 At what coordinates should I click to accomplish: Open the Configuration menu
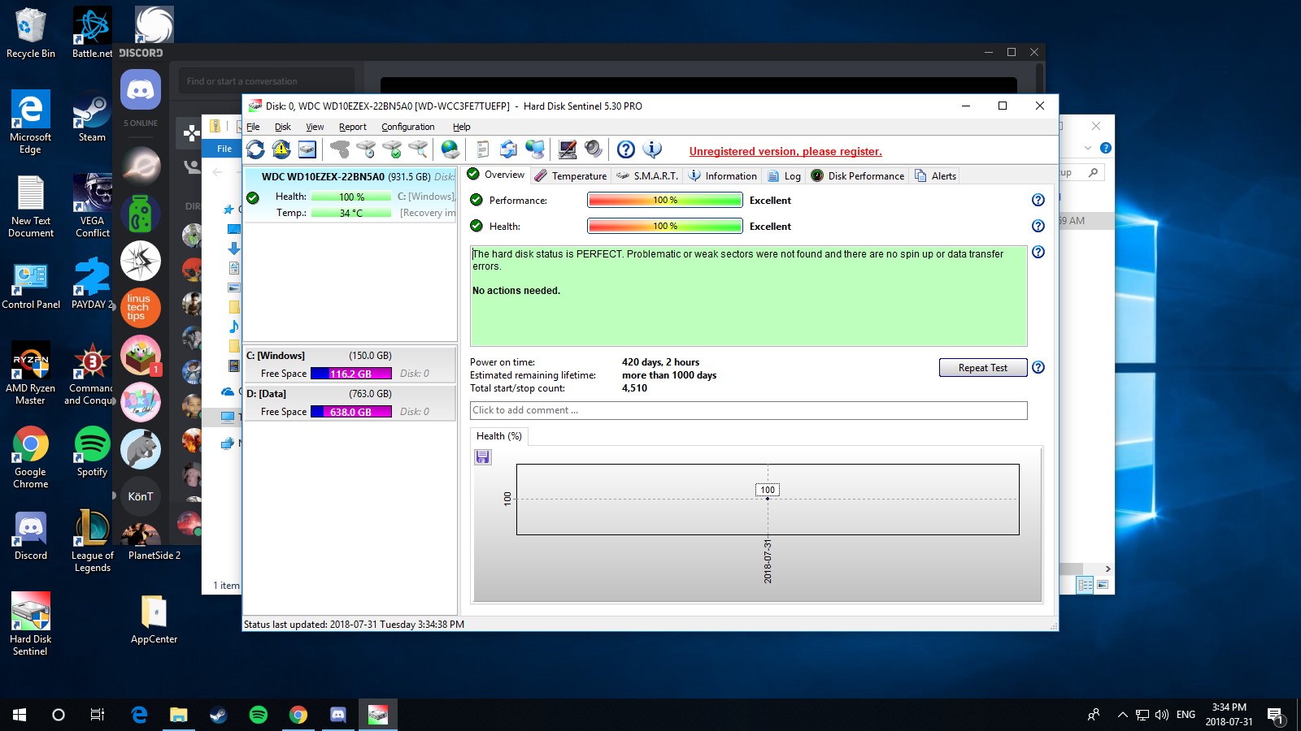(408, 127)
